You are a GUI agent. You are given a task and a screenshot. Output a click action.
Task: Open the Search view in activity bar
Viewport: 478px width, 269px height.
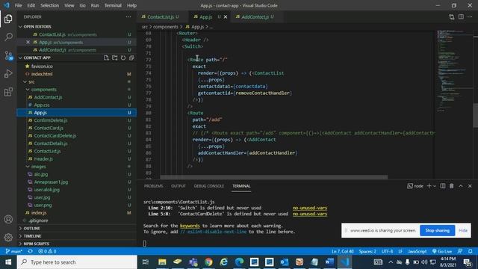coord(8,37)
